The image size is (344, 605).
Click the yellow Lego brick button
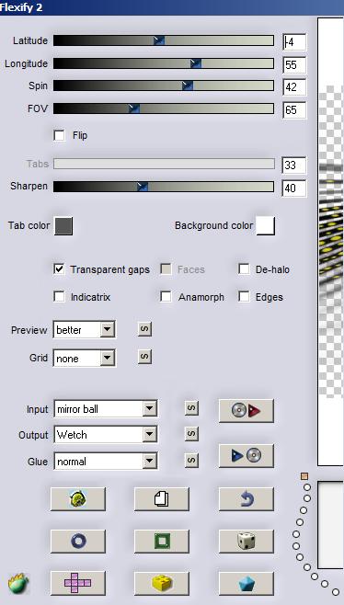162,583
